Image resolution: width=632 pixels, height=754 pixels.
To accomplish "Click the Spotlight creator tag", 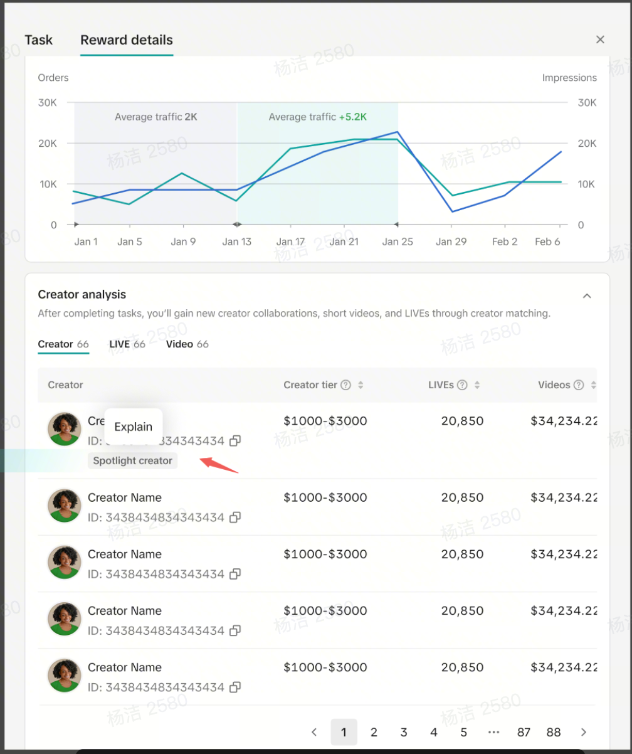I will [132, 460].
